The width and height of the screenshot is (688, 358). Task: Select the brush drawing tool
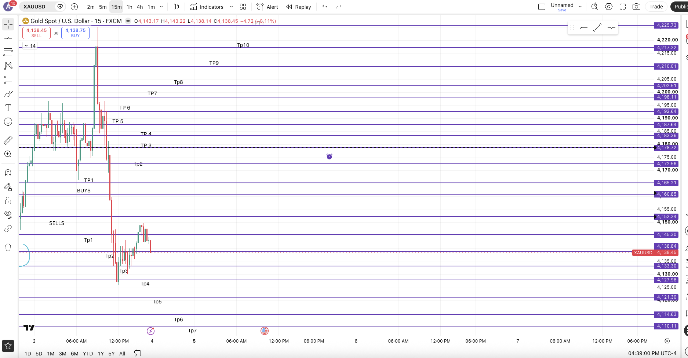coord(8,94)
